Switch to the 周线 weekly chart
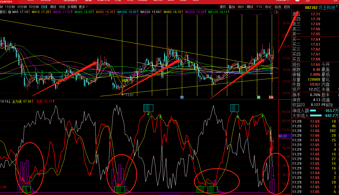Image resolution: width=339 pixels, height=195 pixels. [x=53, y=7]
